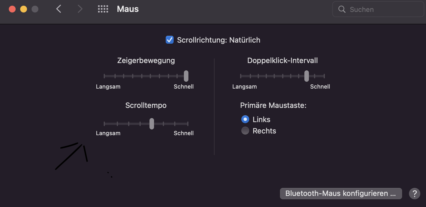
Task: Set Doppelklick-Intervall slider to fastest tick
Action: coord(324,76)
